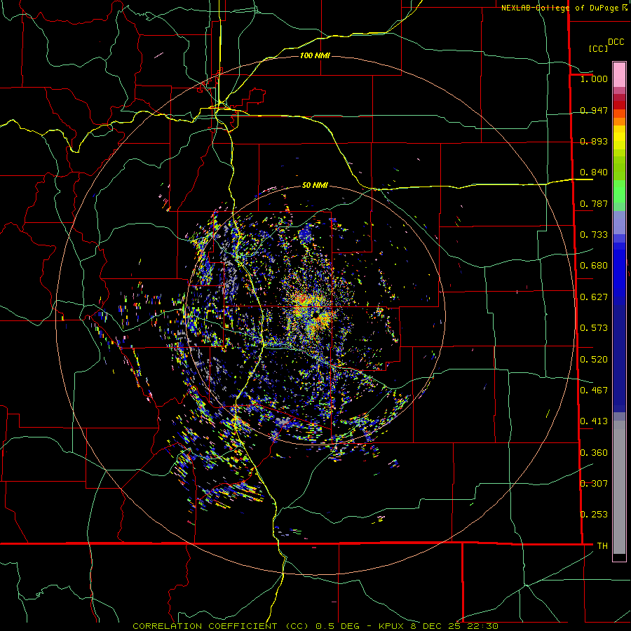Click the DCC product label above legend
The height and width of the screenshot is (631, 631).
pos(616,42)
